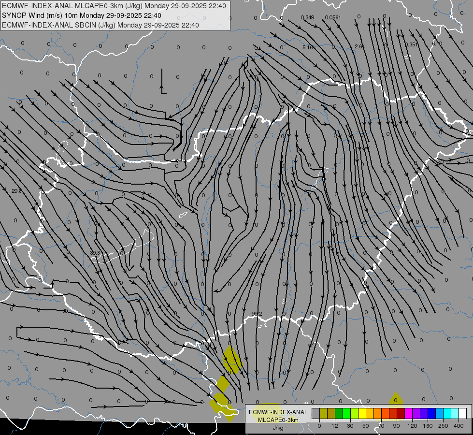Pick the bright green legend swatch
The width and height of the screenshot is (473, 435).
click(346, 413)
